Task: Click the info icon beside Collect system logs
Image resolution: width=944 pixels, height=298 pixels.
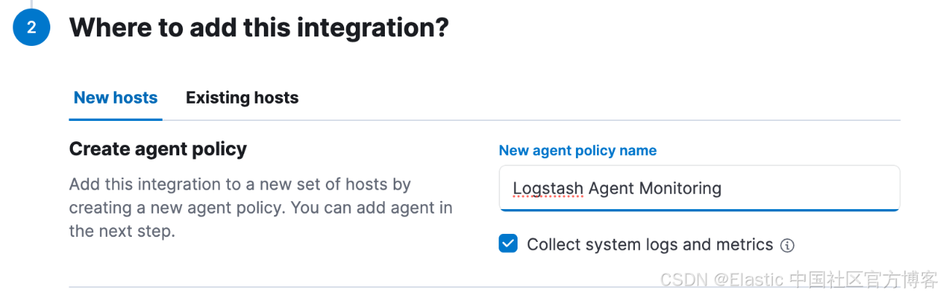Action: coord(787,246)
